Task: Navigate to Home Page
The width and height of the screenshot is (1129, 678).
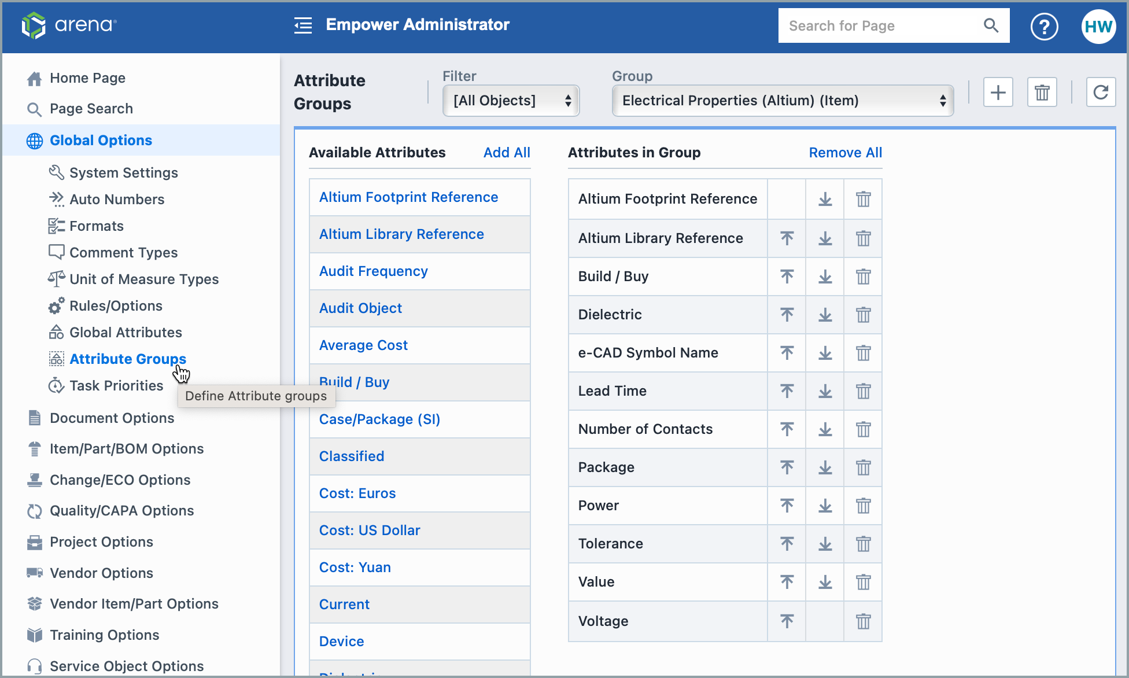Action: tap(87, 78)
